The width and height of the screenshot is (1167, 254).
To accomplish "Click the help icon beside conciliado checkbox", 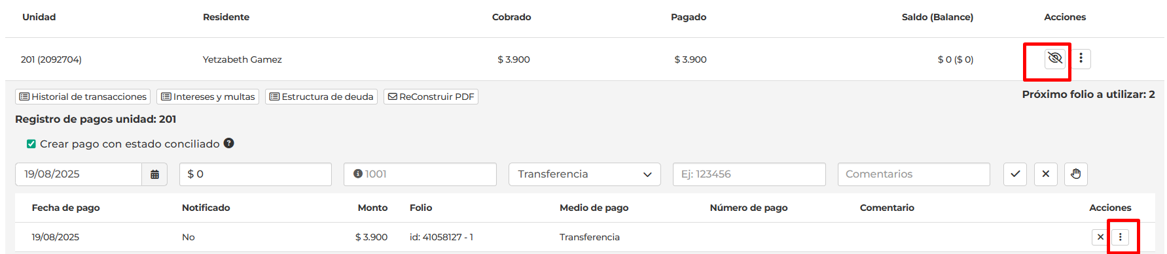I will click(x=229, y=143).
